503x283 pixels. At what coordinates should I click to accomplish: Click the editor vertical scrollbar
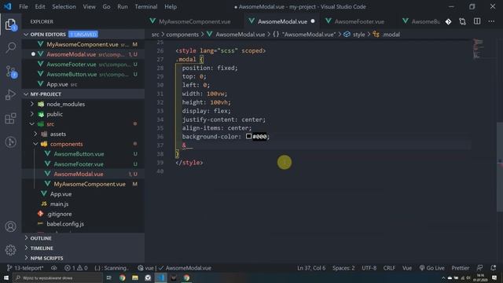[x=500, y=167]
